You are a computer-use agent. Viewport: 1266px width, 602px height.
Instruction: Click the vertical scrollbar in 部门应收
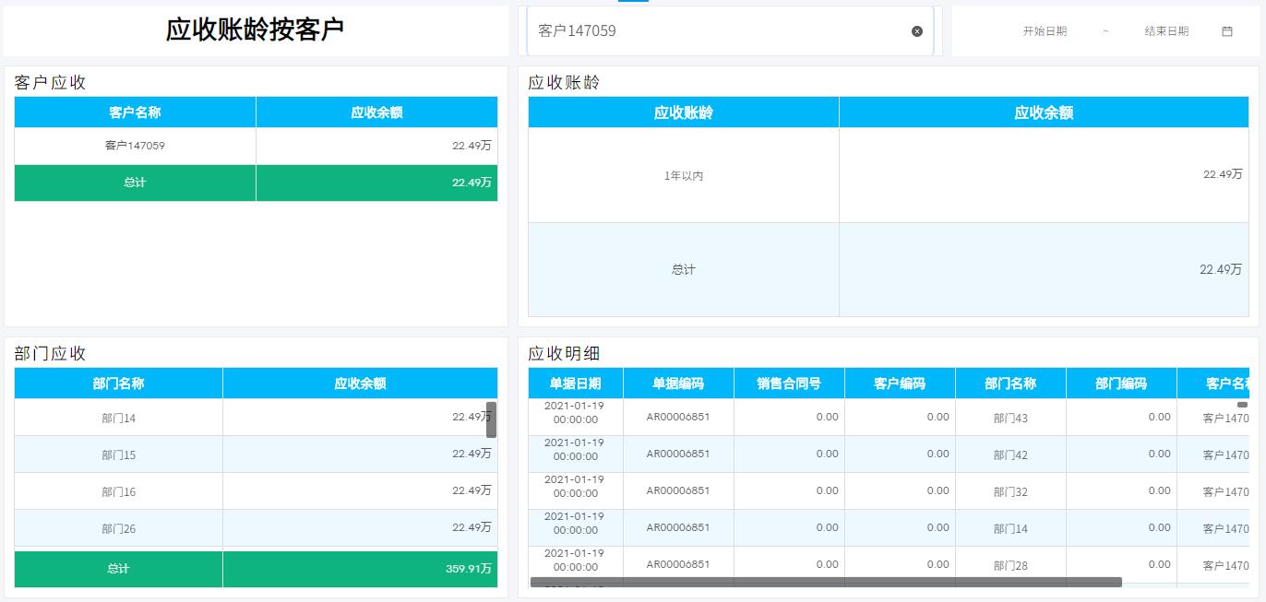pyautogui.click(x=492, y=419)
